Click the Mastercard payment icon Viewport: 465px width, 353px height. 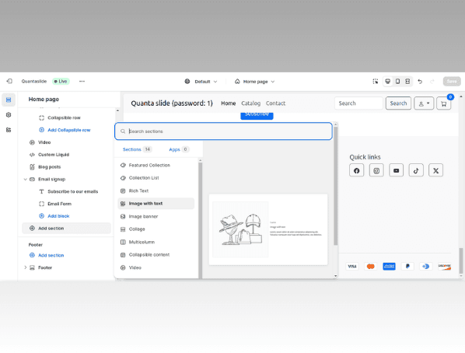(x=370, y=267)
